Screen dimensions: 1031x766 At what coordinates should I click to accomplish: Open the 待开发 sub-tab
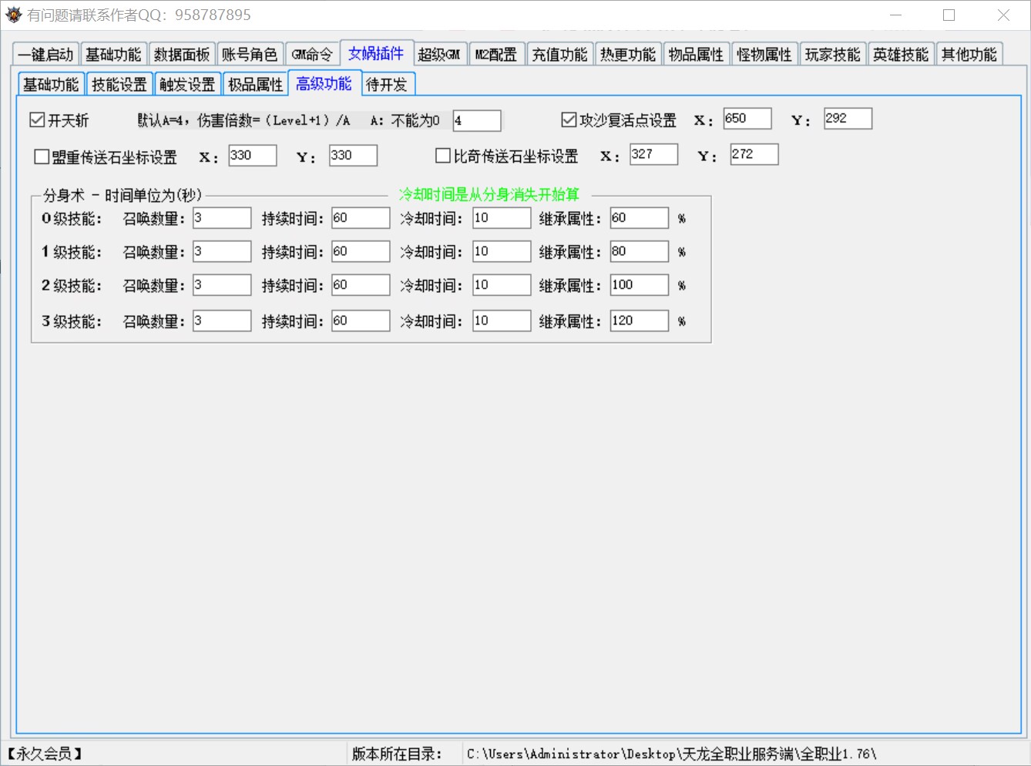[x=388, y=84]
